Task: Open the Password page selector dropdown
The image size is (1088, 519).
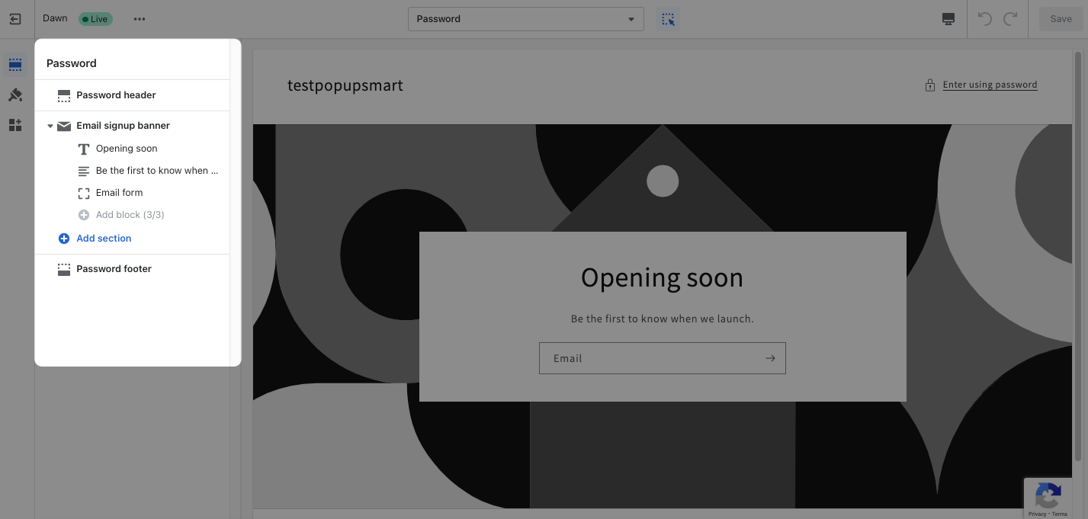Action: click(525, 18)
